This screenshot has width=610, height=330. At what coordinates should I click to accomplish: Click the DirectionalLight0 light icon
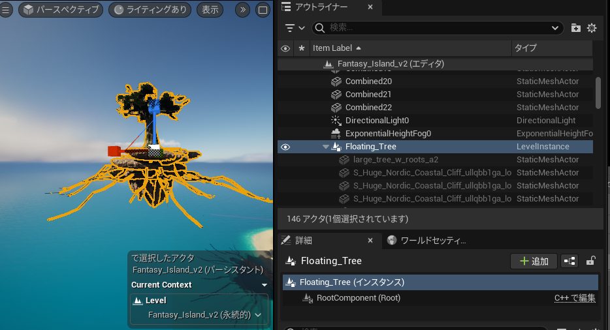[336, 121]
